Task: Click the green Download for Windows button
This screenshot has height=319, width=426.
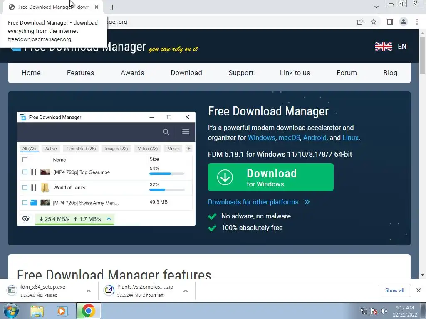Action: (270, 177)
